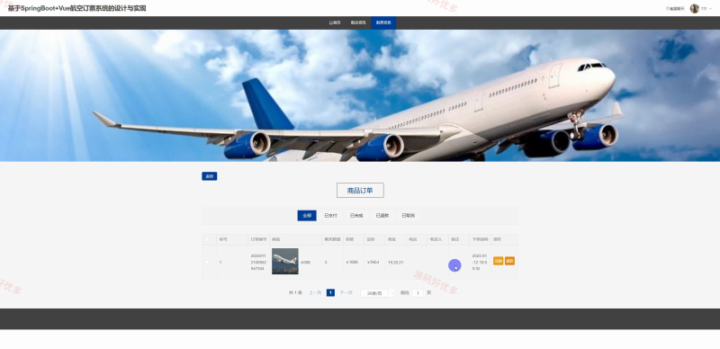The height and width of the screenshot is (349, 720).
Task: Go to page 1 in pagination
Action: [330, 292]
